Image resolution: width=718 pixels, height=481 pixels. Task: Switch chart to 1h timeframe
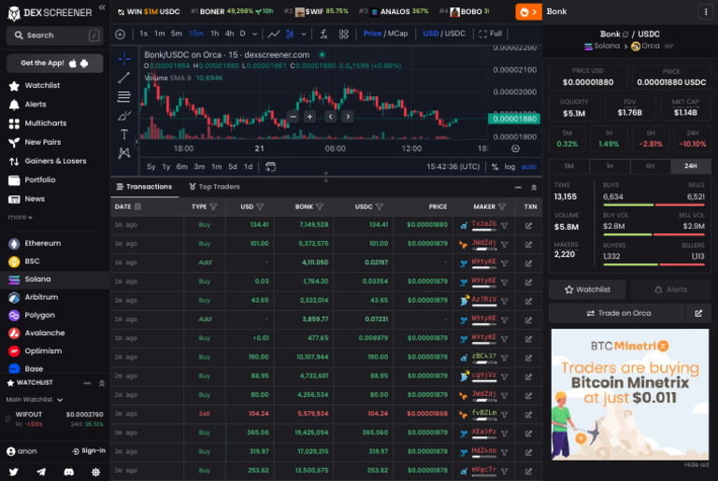214,34
